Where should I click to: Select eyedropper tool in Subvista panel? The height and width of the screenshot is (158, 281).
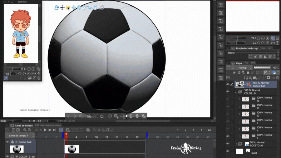coord(6,78)
